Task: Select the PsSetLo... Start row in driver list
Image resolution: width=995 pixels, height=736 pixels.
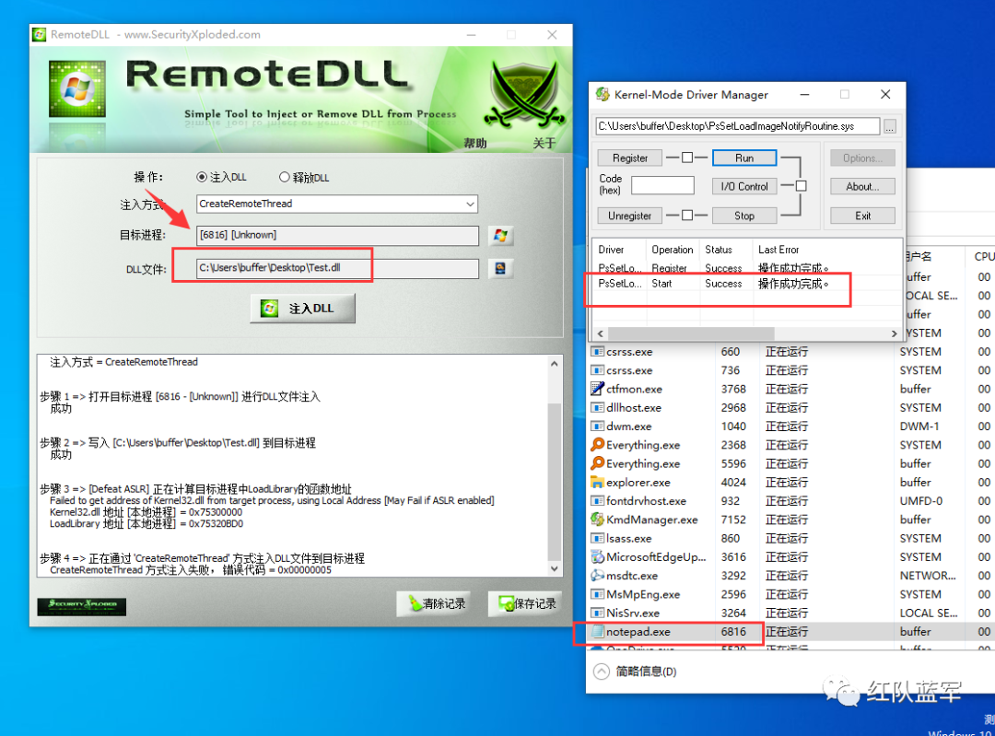Action: 747,284
